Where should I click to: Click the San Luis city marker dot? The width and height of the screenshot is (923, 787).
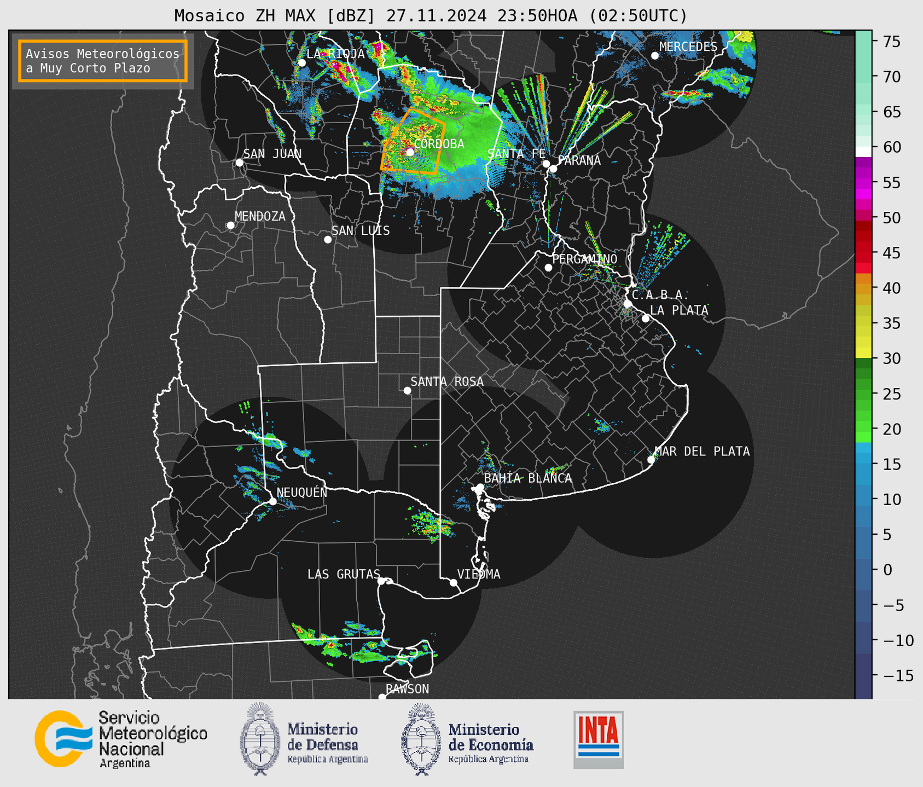point(328,240)
